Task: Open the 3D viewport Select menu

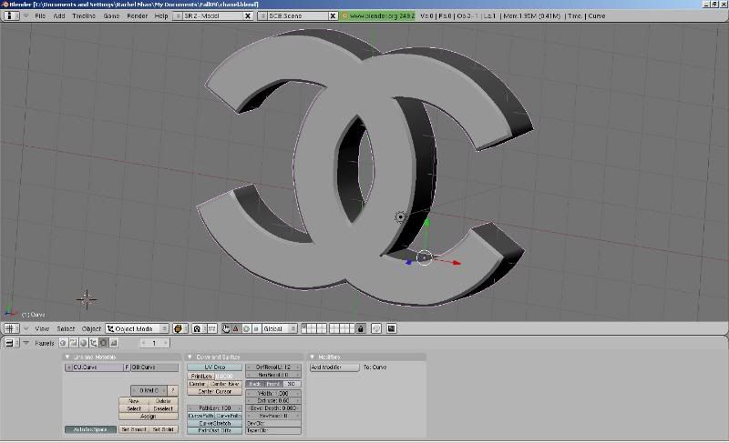Action: (66, 328)
